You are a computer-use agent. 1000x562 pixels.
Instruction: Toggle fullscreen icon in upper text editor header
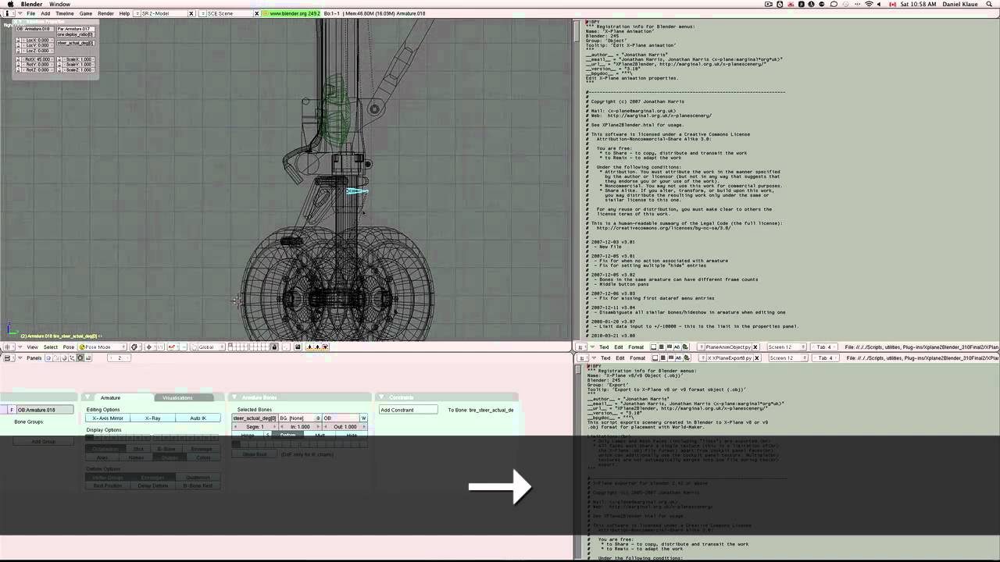click(x=653, y=347)
